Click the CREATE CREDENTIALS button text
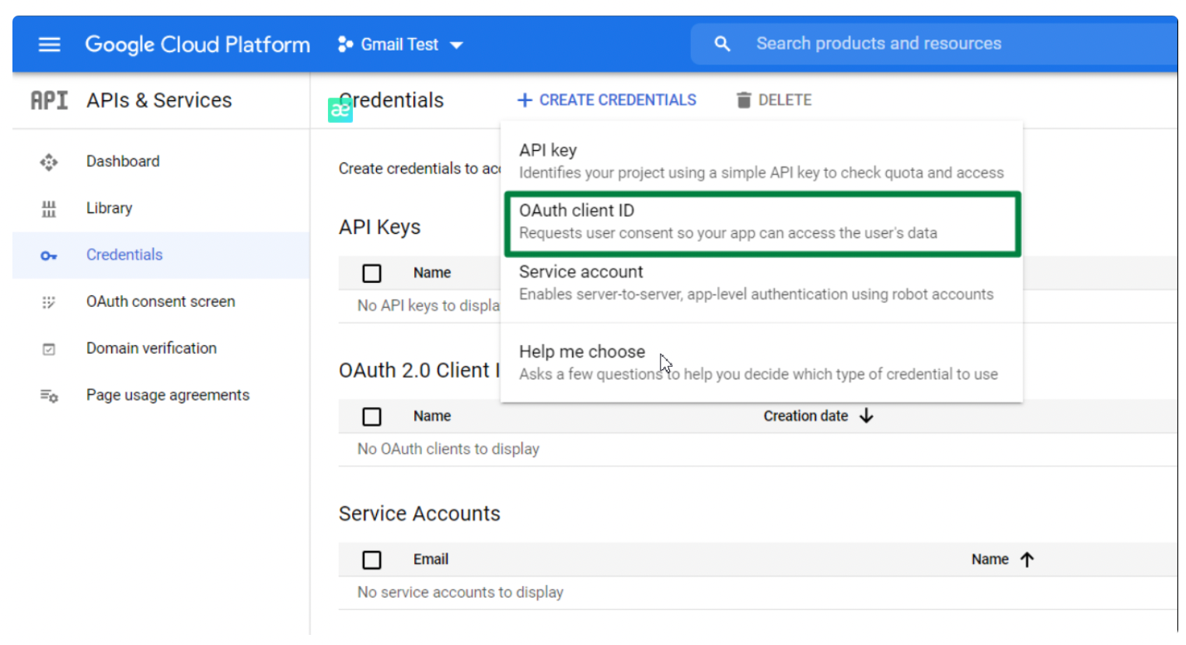This screenshot has height=645, width=1186. 618,100
